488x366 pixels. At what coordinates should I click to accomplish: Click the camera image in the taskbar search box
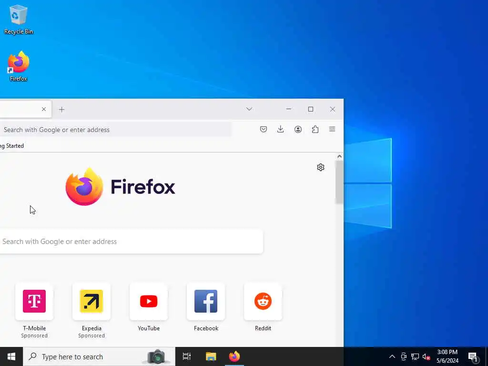156,356
